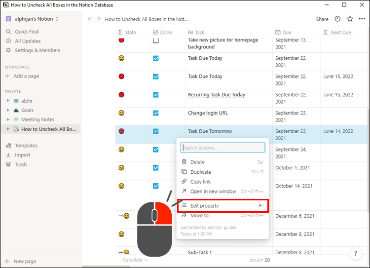
Task: Open the three-dot page options menu
Action: coord(362,19)
